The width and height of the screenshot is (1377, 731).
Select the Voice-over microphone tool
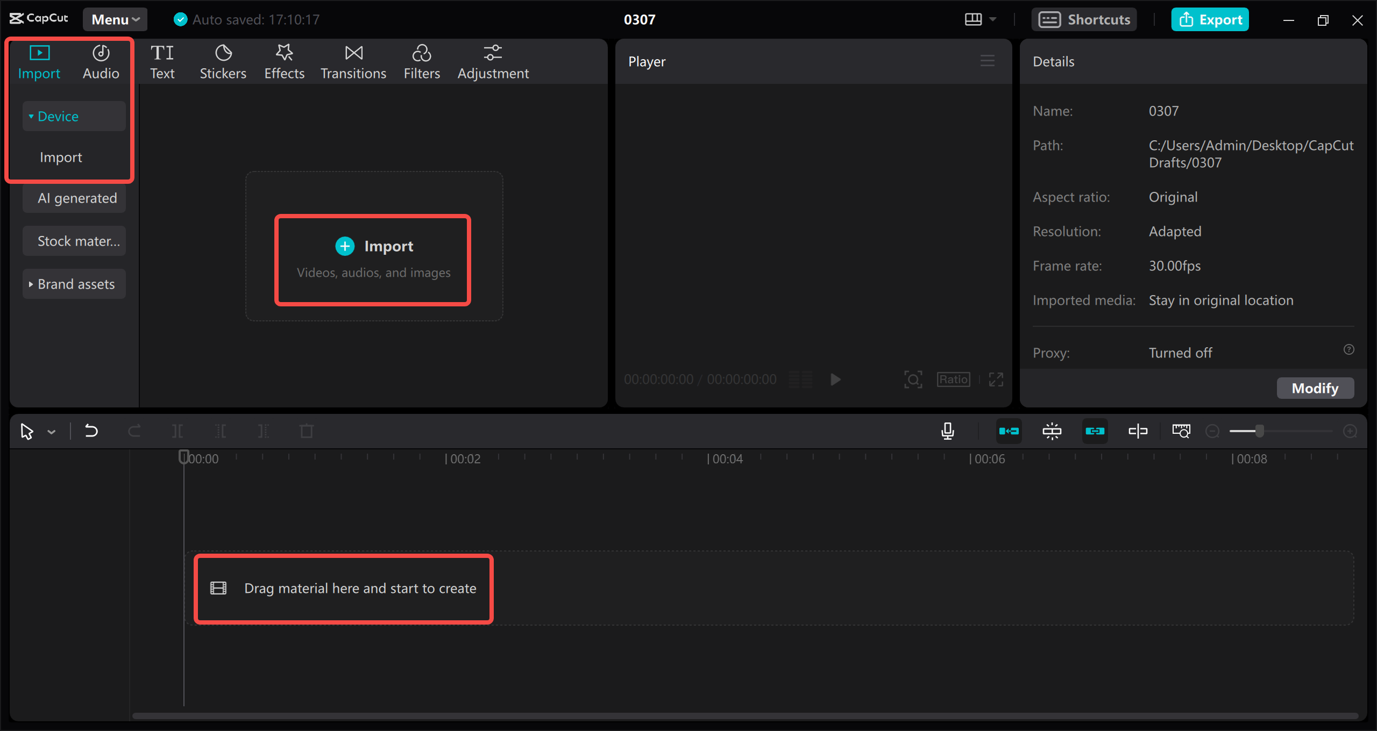pos(948,431)
